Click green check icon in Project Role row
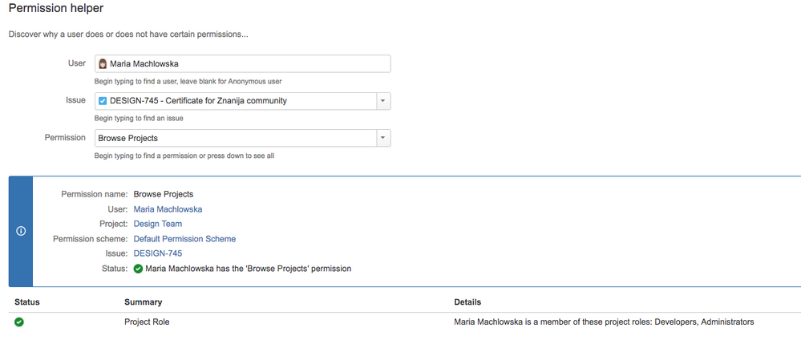This screenshot has width=801, height=340. point(19,322)
